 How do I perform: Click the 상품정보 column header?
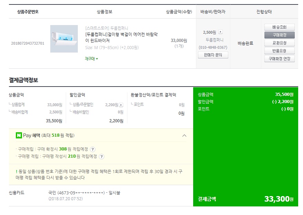coord(105,12)
